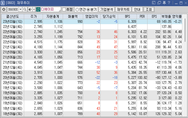The image size is (188, 118).
Task: Select the row 22년12월(4Q)
Action: point(92,27)
